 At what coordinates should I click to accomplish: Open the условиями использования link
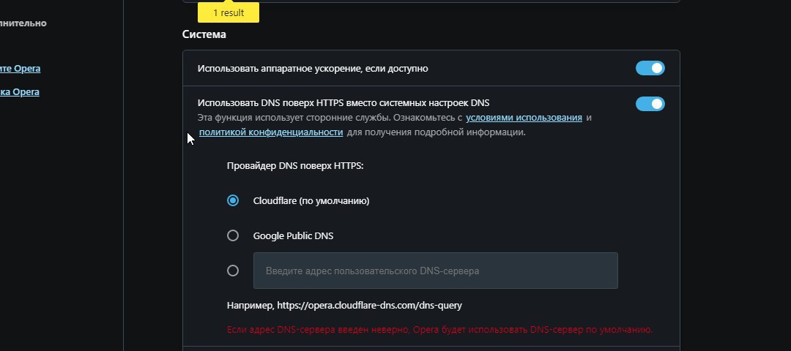(x=524, y=118)
